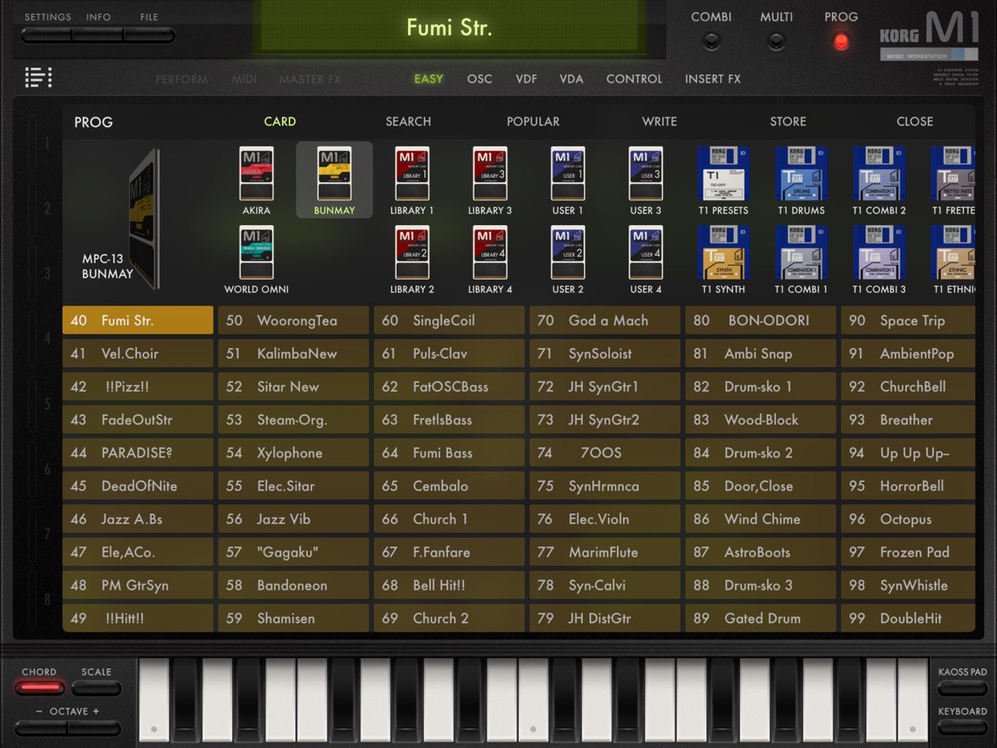
Task: Toggle the MULTI mode button
Action: coord(776,41)
